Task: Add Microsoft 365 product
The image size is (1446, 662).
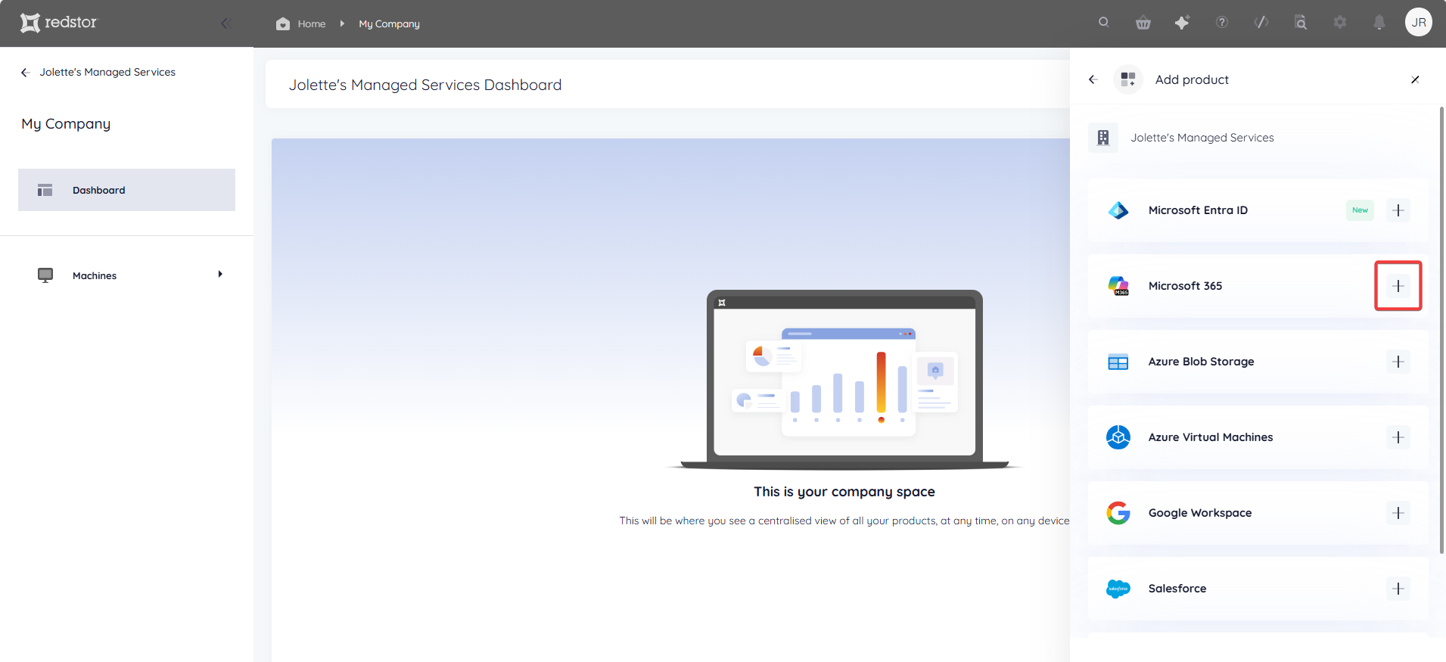Action: pos(1398,286)
